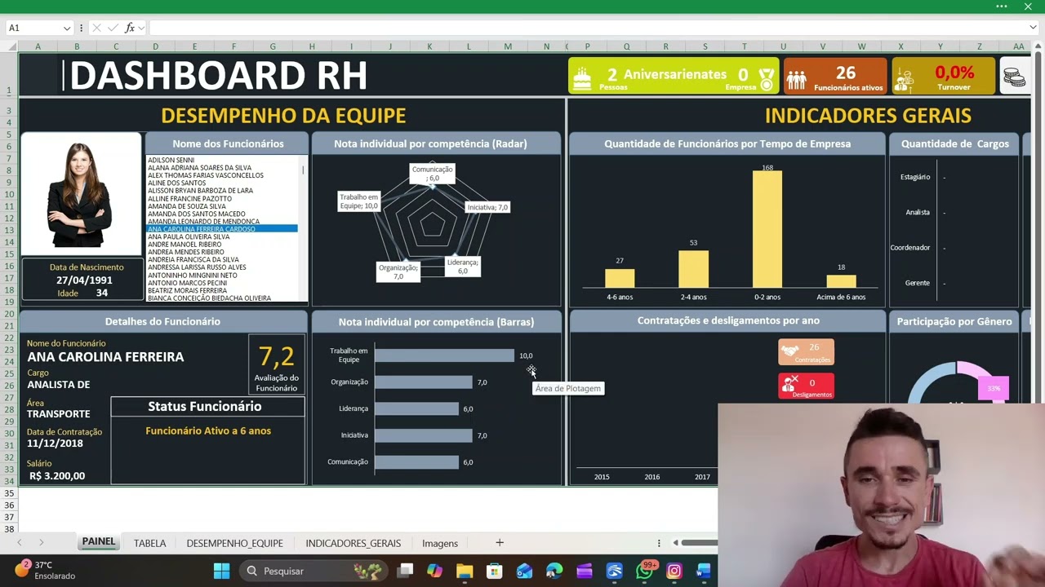Image resolution: width=1045 pixels, height=587 pixels.
Task: Switch to the TABELA sheet tab
Action: tap(149, 543)
